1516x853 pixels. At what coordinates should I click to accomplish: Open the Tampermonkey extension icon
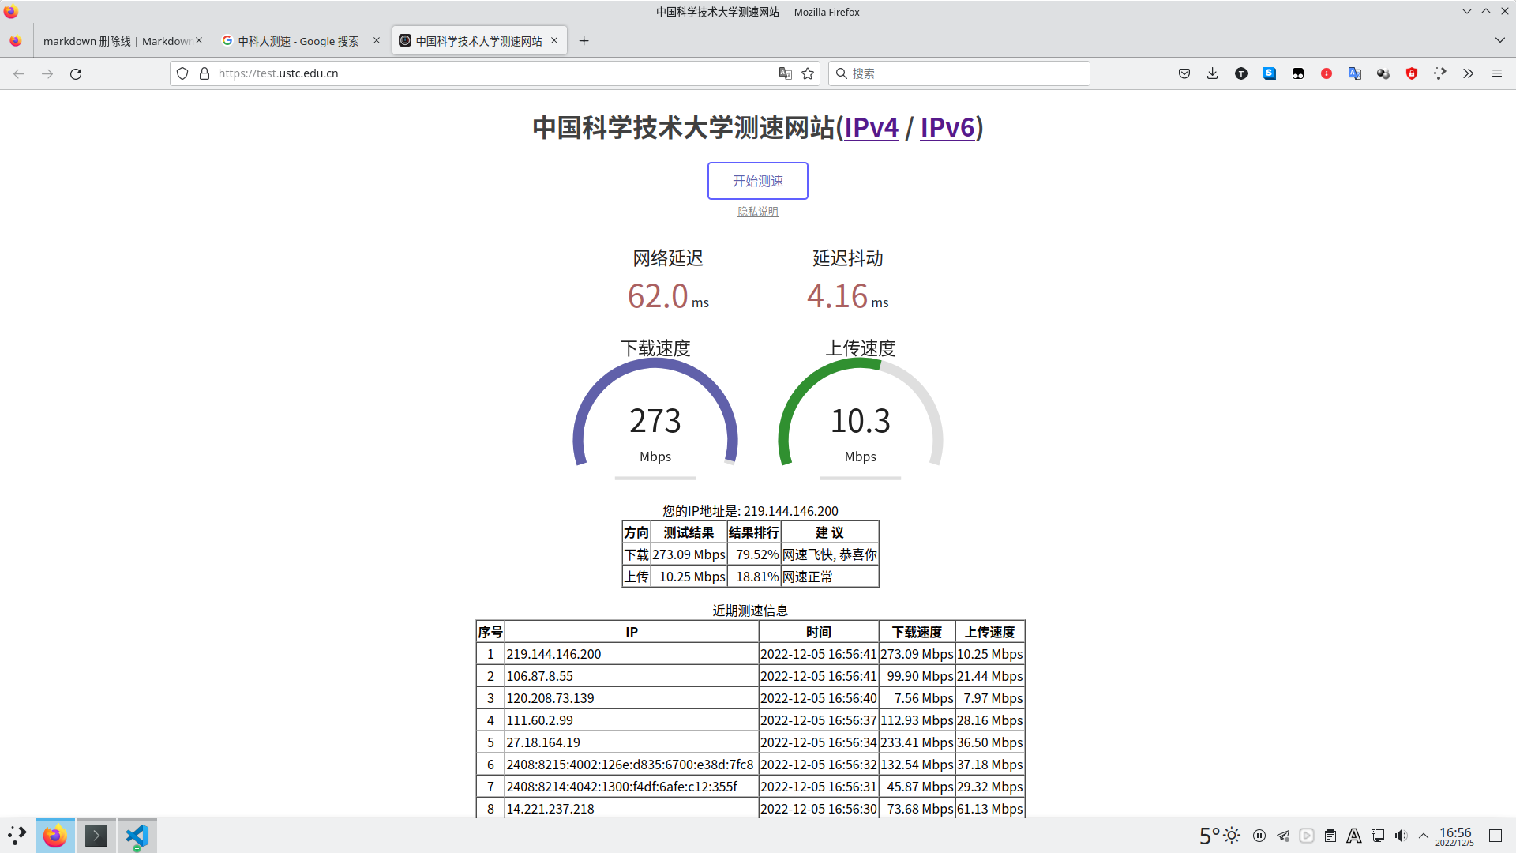[x=1298, y=73]
